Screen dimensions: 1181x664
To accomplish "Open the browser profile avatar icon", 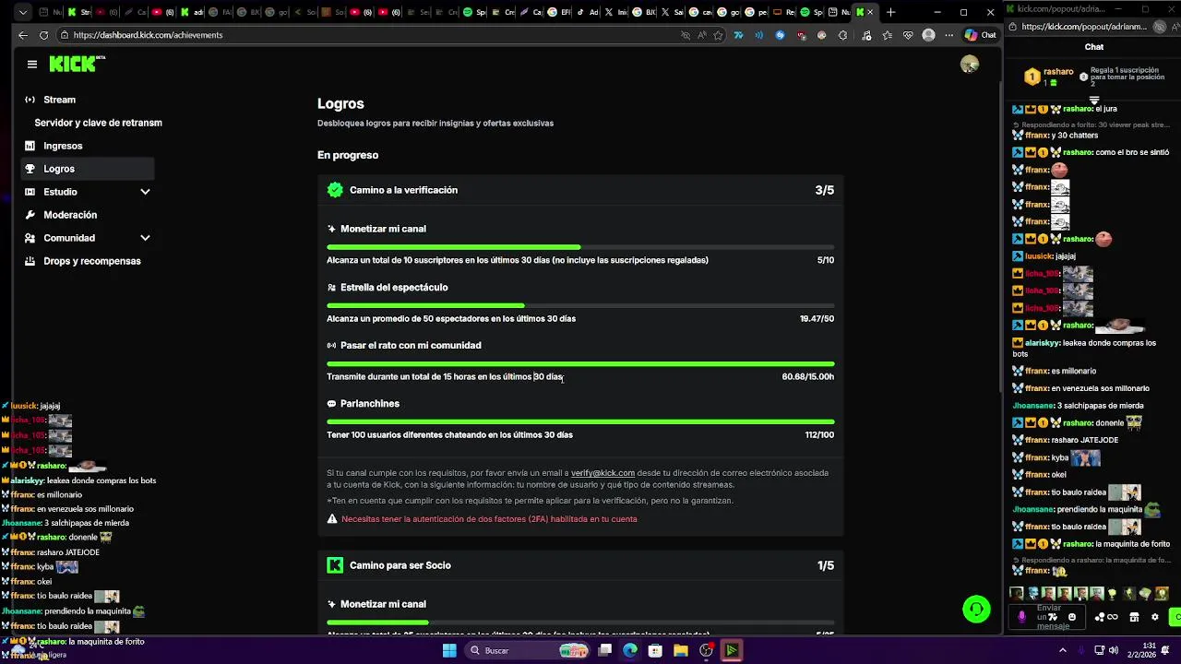I will tap(928, 35).
